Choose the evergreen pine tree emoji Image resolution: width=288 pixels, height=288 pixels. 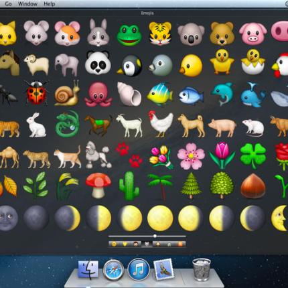[191, 186]
